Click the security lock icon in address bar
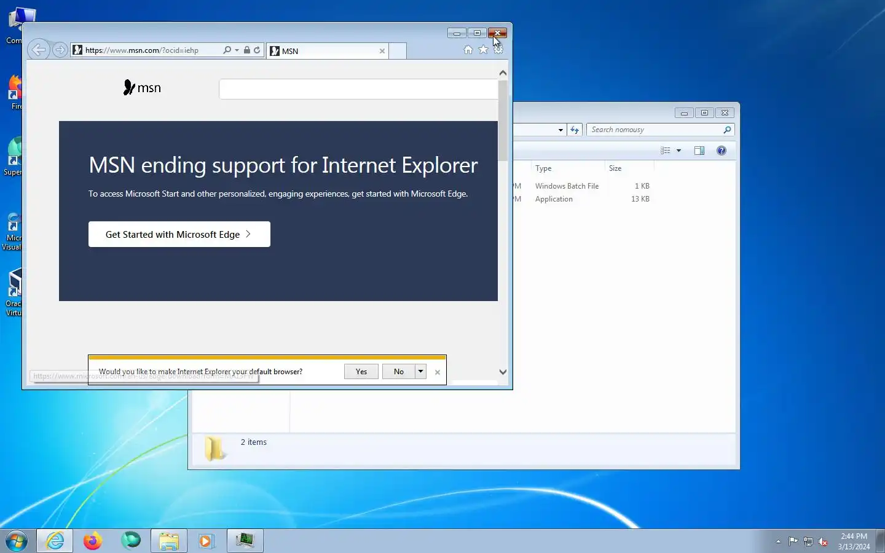This screenshot has width=885, height=553. pos(246,50)
